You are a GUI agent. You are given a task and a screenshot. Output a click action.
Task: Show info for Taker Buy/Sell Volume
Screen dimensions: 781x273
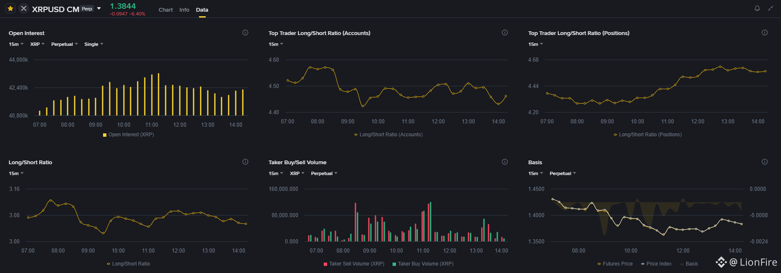505,162
